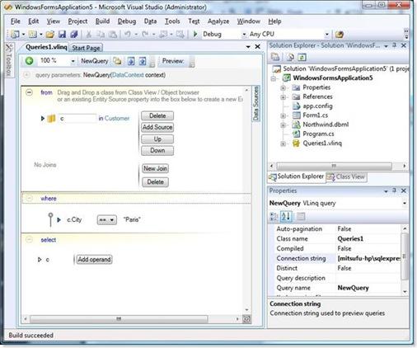Click the New Join button
The image size is (417, 348).
(156, 168)
